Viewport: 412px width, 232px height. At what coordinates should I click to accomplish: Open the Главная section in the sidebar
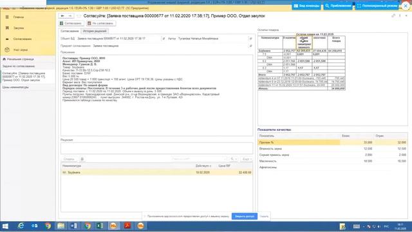tap(19, 17)
